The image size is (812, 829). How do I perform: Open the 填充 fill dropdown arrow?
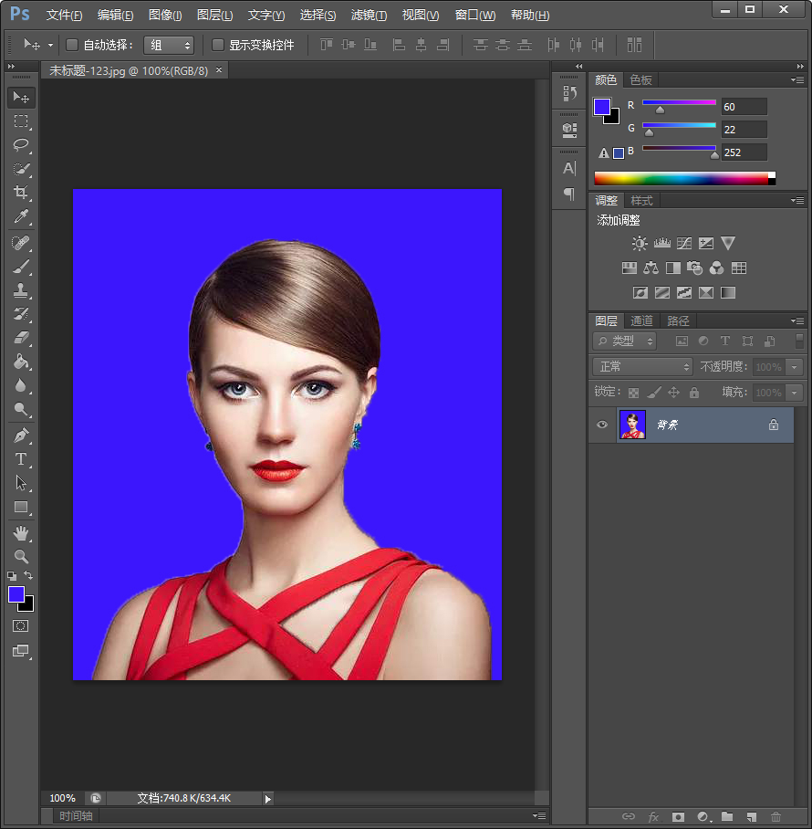794,393
